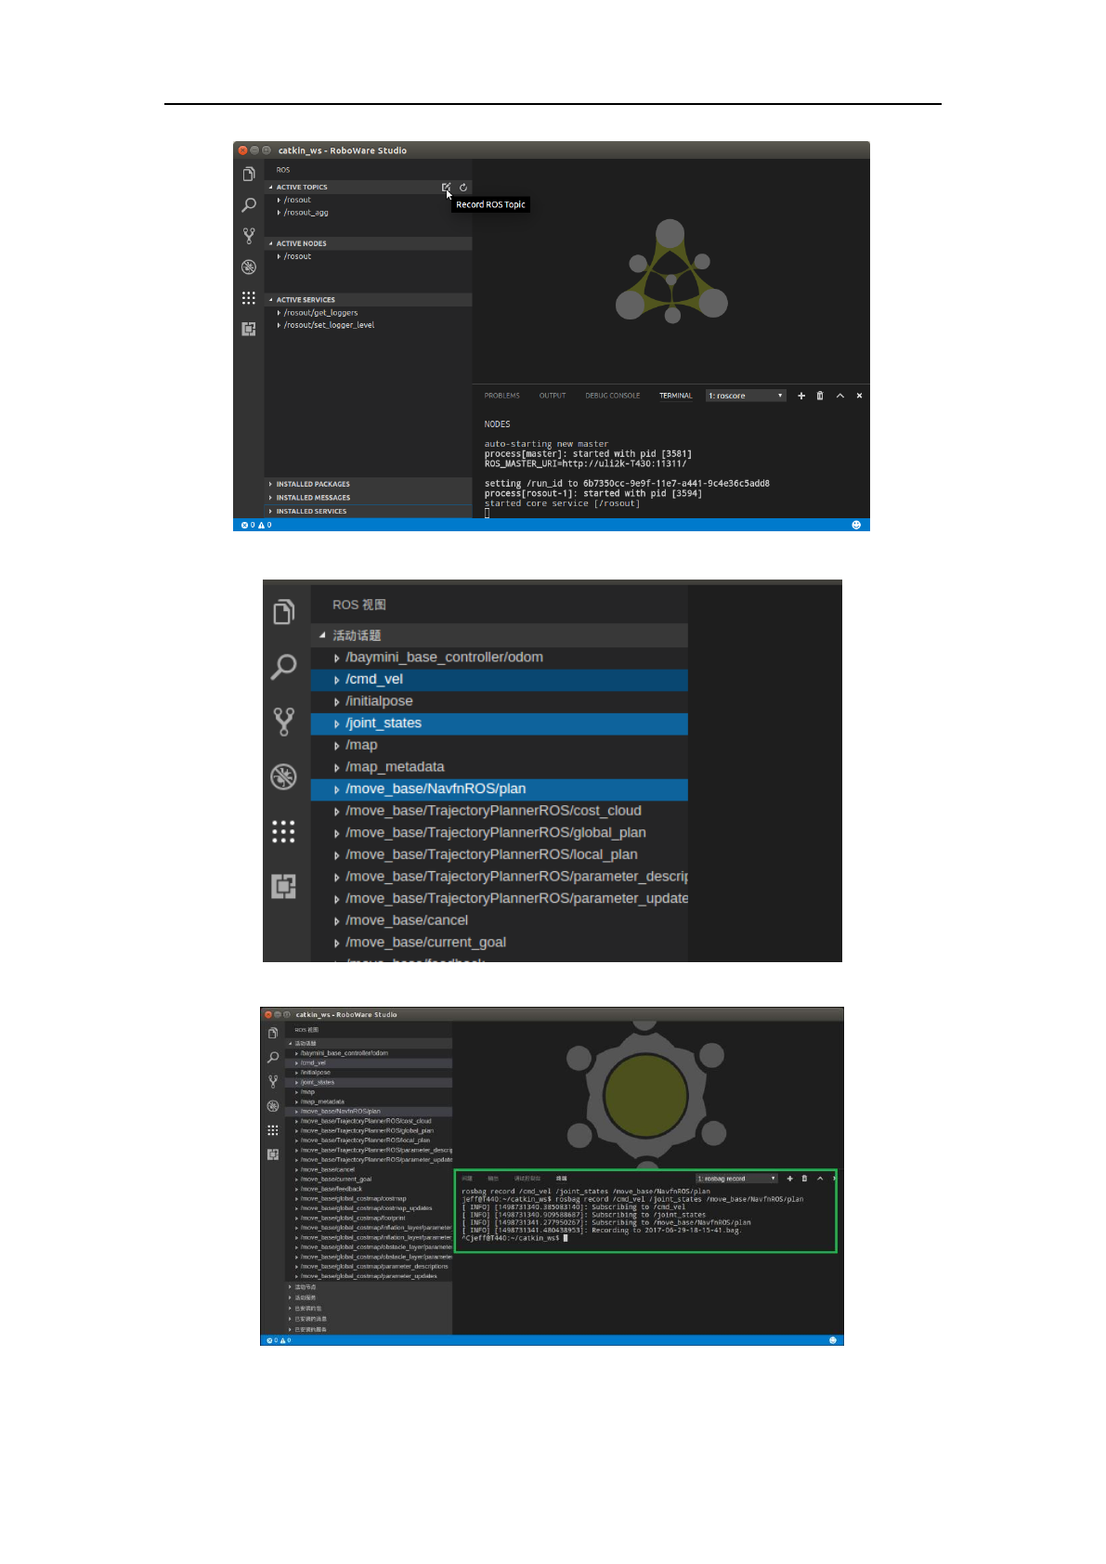Click the rosbag record terminal prompt
The height and width of the screenshot is (1564, 1106).
[514, 1238]
